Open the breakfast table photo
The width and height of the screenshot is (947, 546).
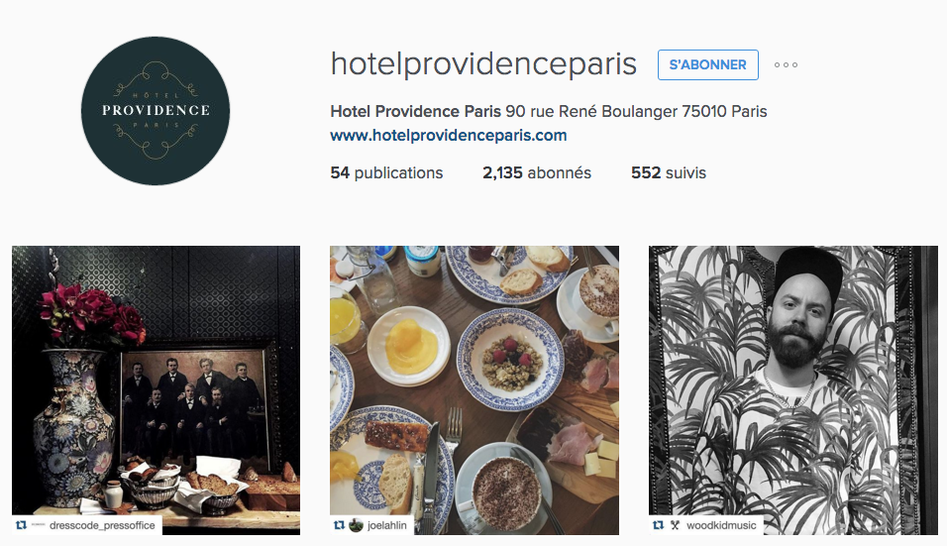[x=474, y=389]
